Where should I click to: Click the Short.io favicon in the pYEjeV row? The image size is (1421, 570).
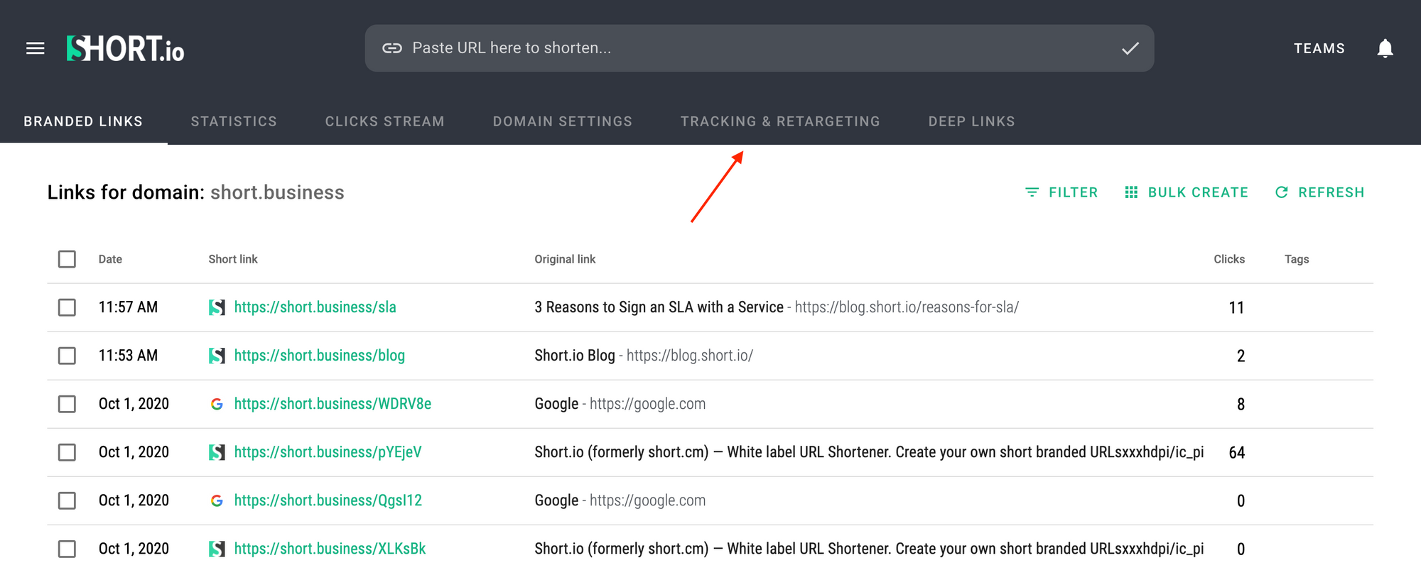(217, 452)
